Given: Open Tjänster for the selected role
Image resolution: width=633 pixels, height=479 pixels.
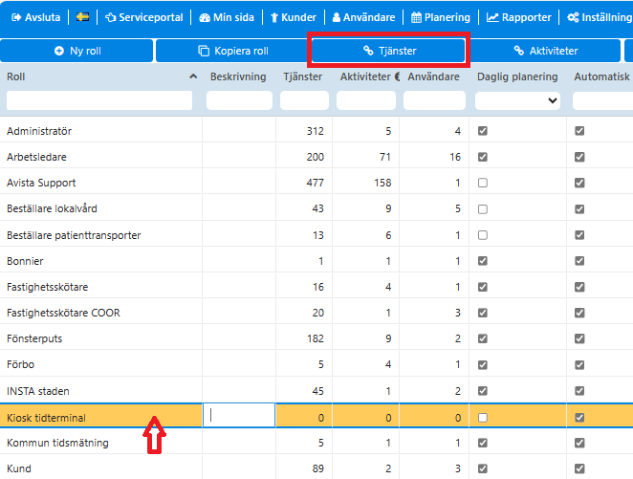Looking at the screenshot, I should tap(388, 51).
